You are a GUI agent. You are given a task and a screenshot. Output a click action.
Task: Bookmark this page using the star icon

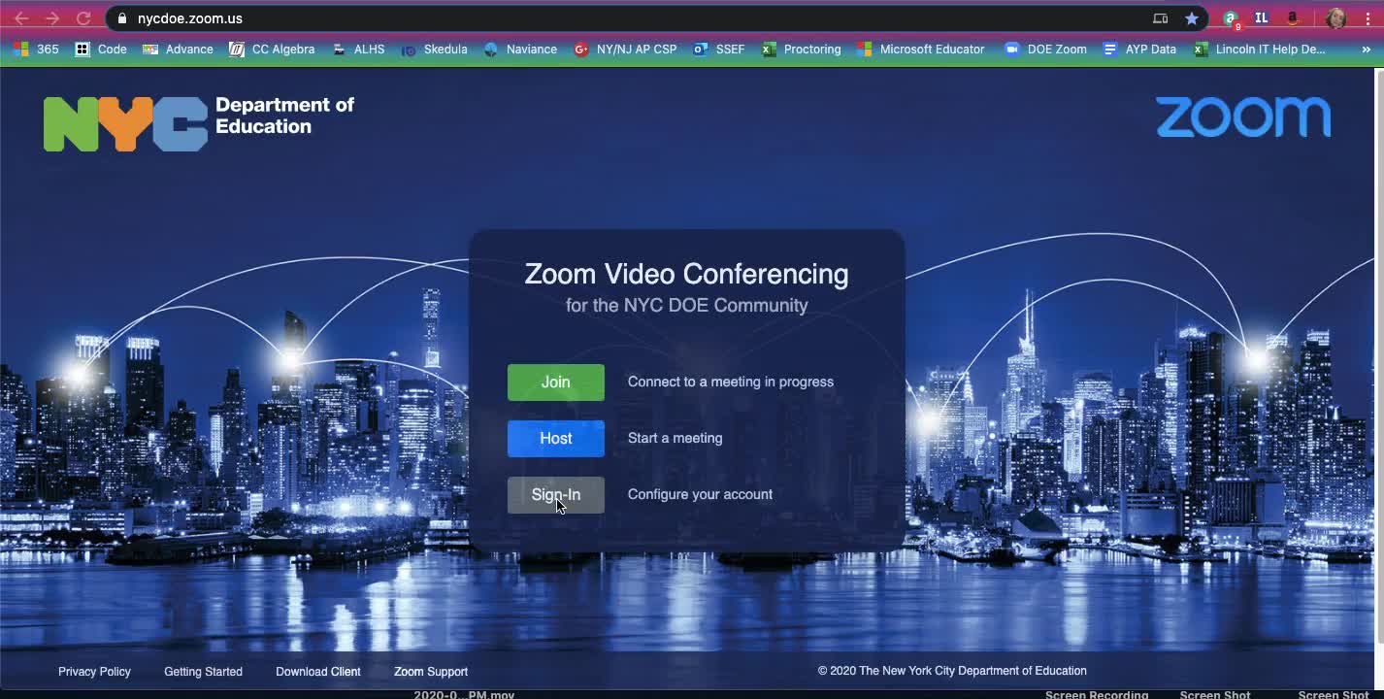(1191, 18)
